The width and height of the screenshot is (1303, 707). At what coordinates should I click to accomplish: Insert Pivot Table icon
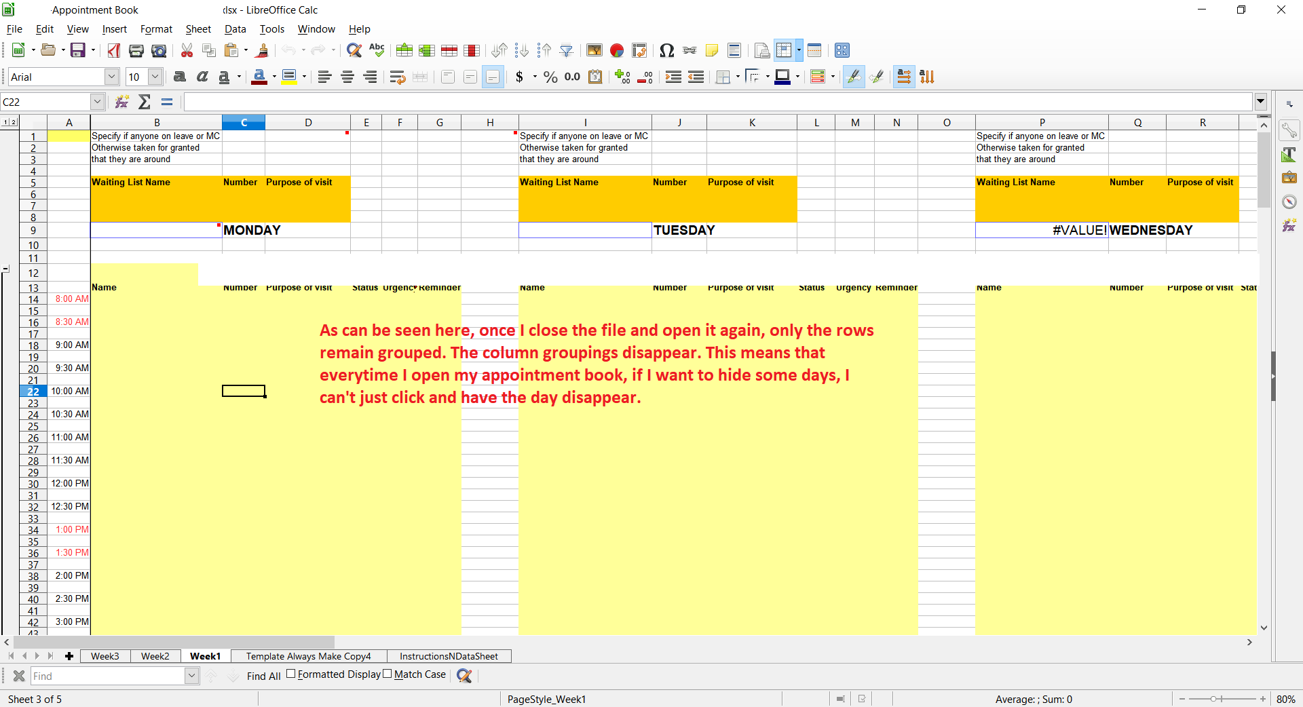[x=639, y=50]
